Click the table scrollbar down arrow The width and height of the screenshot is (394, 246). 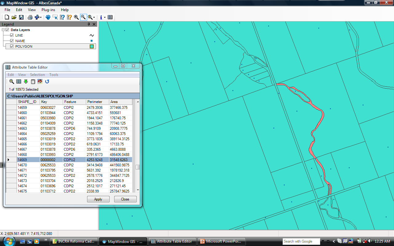pyautogui.click(x=138, y=190)
